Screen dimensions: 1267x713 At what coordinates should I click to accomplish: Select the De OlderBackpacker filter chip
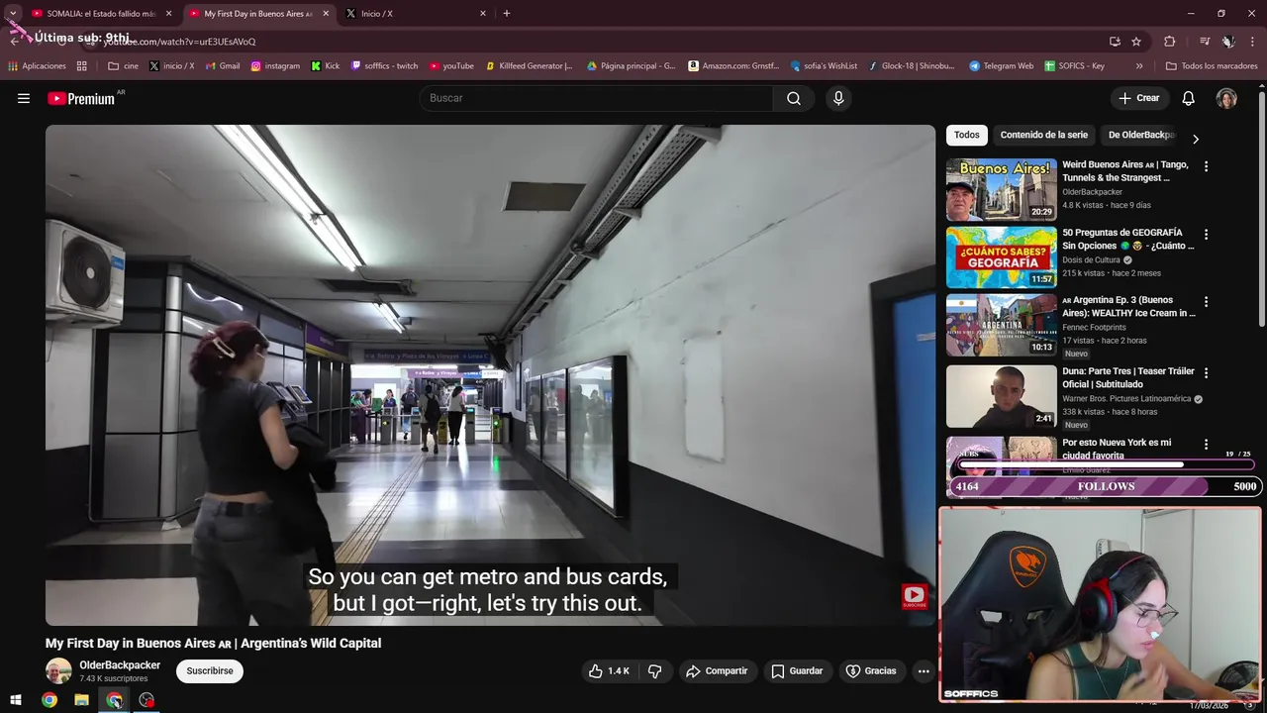tap(1141, 135)
